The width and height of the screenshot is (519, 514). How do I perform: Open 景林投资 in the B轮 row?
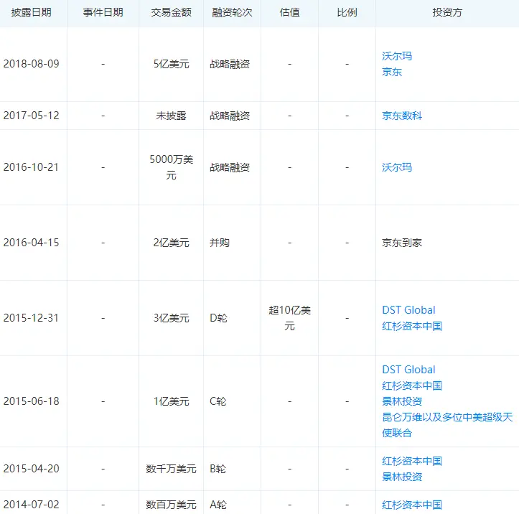(x=402, y=477)
